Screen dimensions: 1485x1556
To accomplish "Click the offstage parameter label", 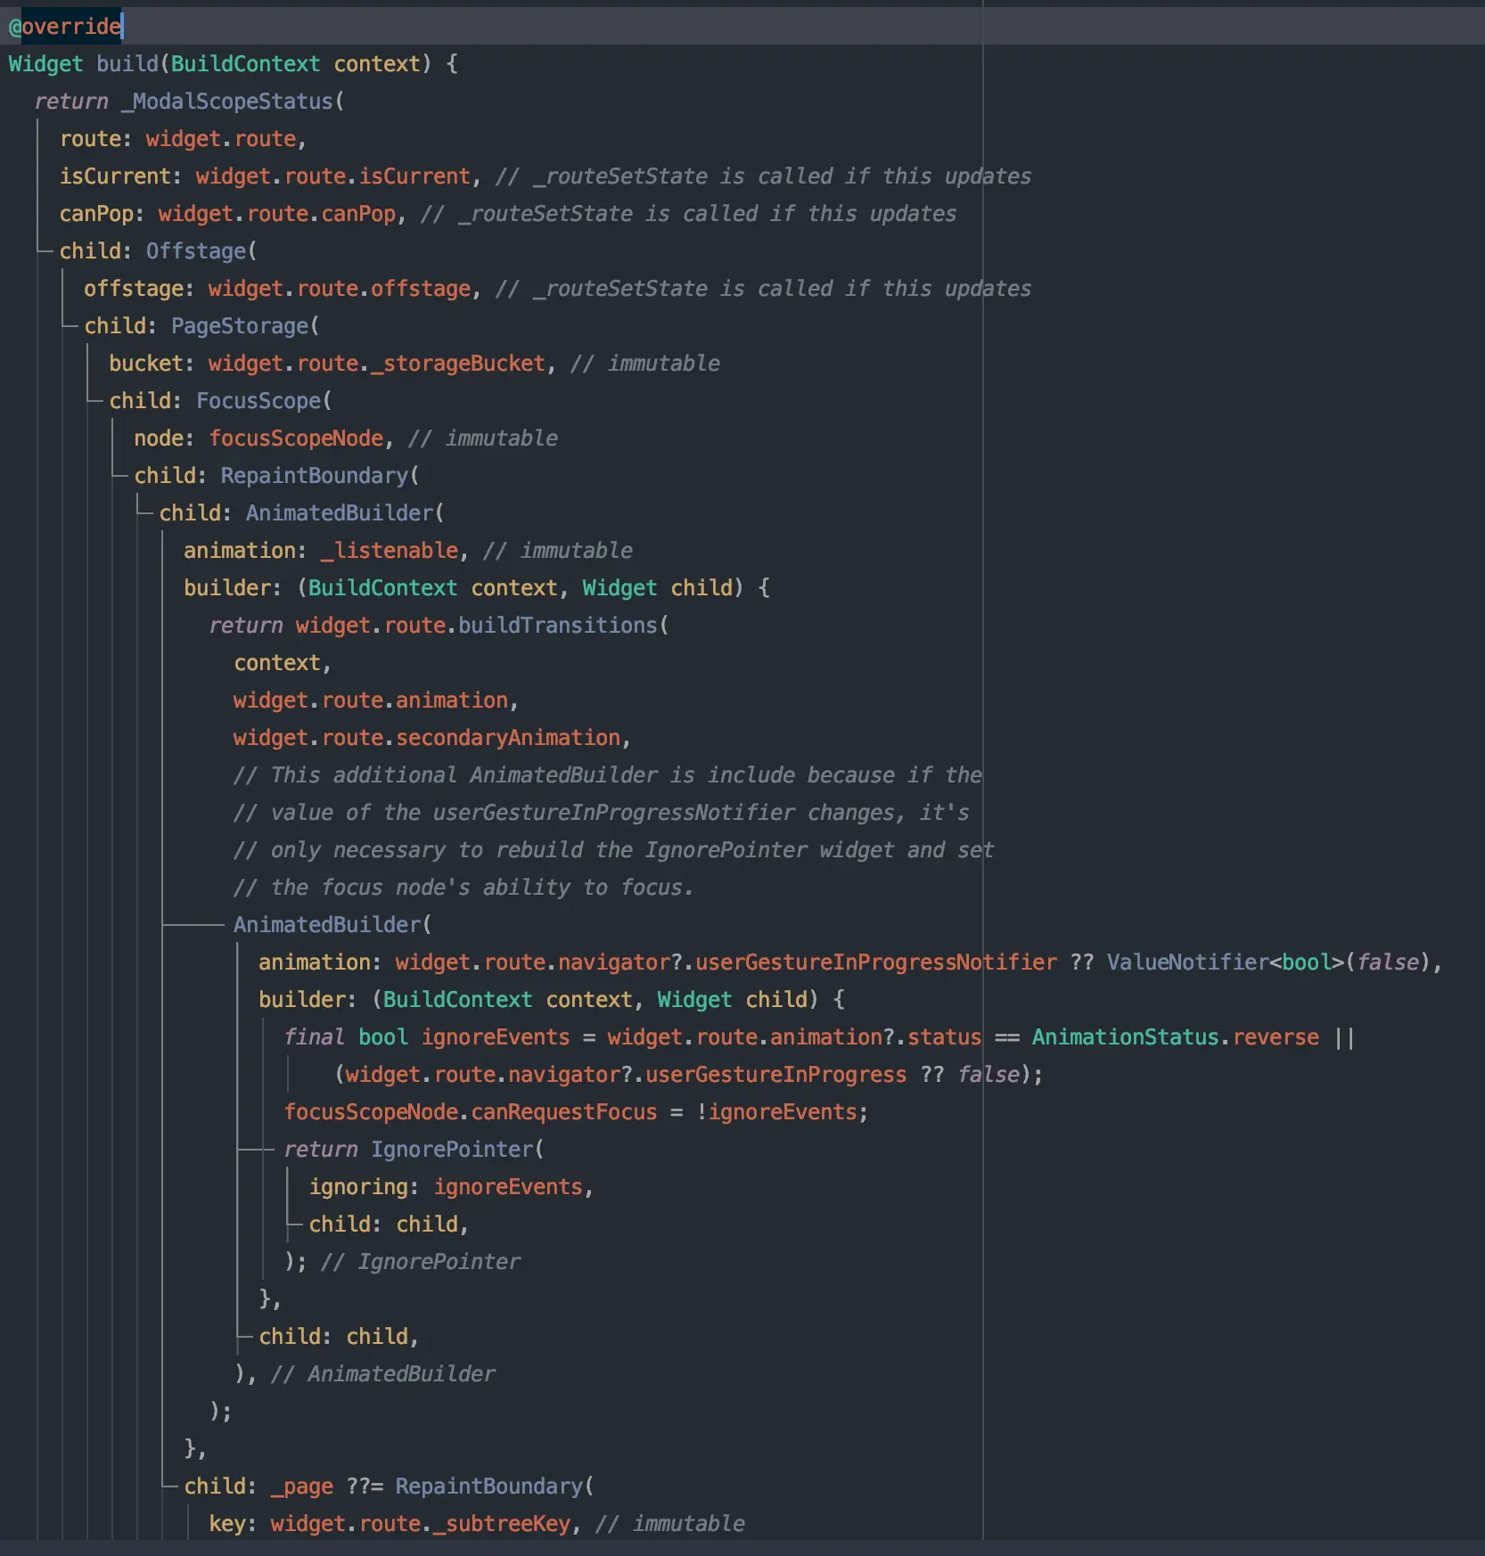I will [x=134, y=289].
